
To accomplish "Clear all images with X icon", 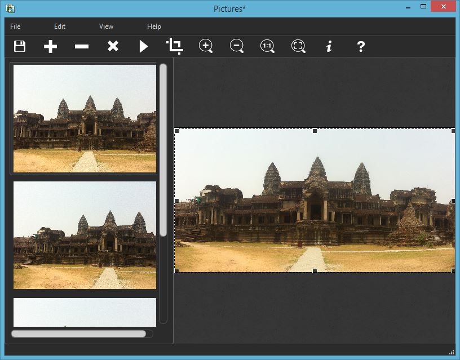I will (x=113, y=46).
